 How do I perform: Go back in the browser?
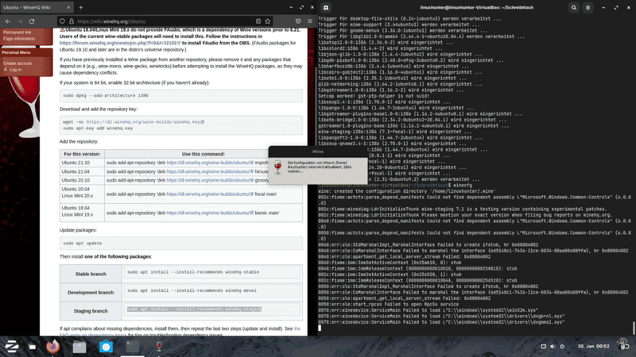[8, 21]
